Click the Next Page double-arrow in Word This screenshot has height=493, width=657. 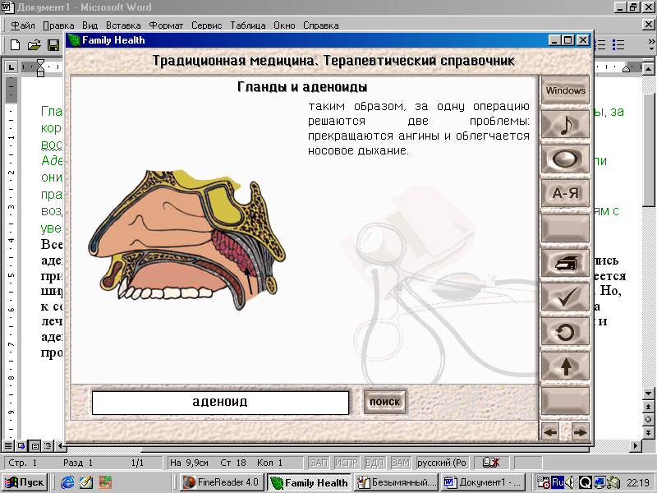tap(648, 432)
